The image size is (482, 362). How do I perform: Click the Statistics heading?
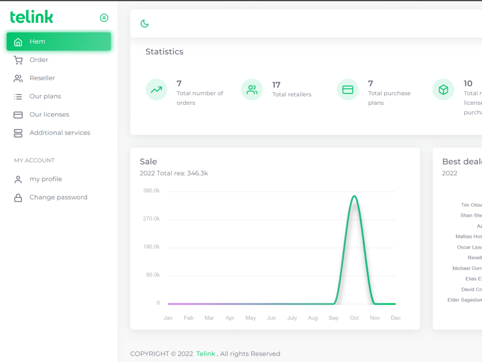(164, 52)
